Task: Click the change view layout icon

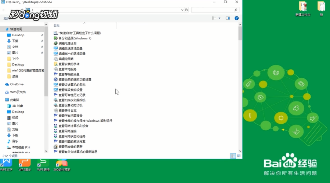Action: point(214,18)
